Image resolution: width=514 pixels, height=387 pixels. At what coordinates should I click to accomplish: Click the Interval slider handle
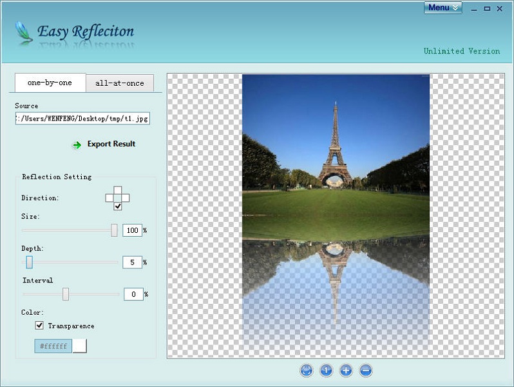[66, 294]
